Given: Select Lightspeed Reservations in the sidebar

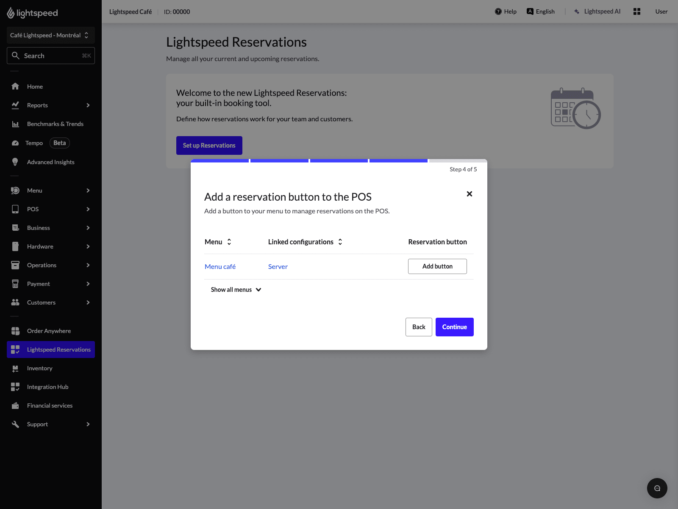Looking at the screenshot, I should 50,349.
